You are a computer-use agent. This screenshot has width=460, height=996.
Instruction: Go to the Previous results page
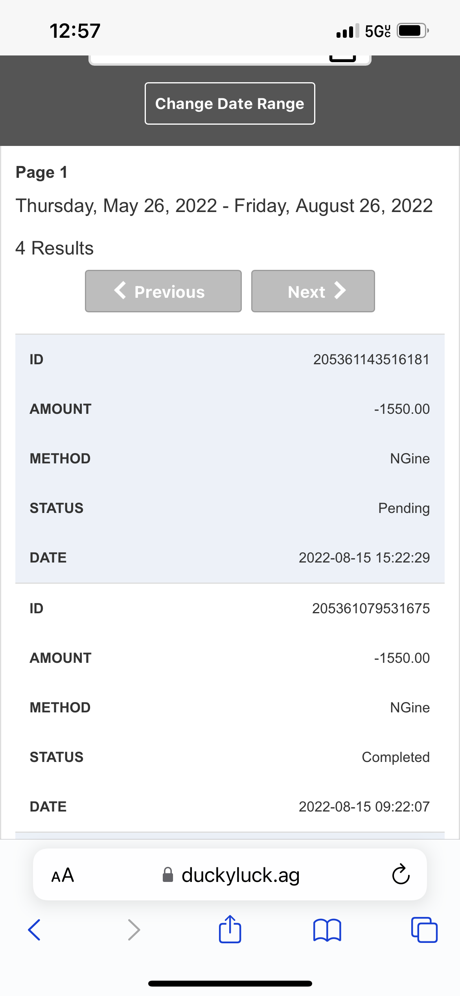pyautogui.click(x=163, y=291)
